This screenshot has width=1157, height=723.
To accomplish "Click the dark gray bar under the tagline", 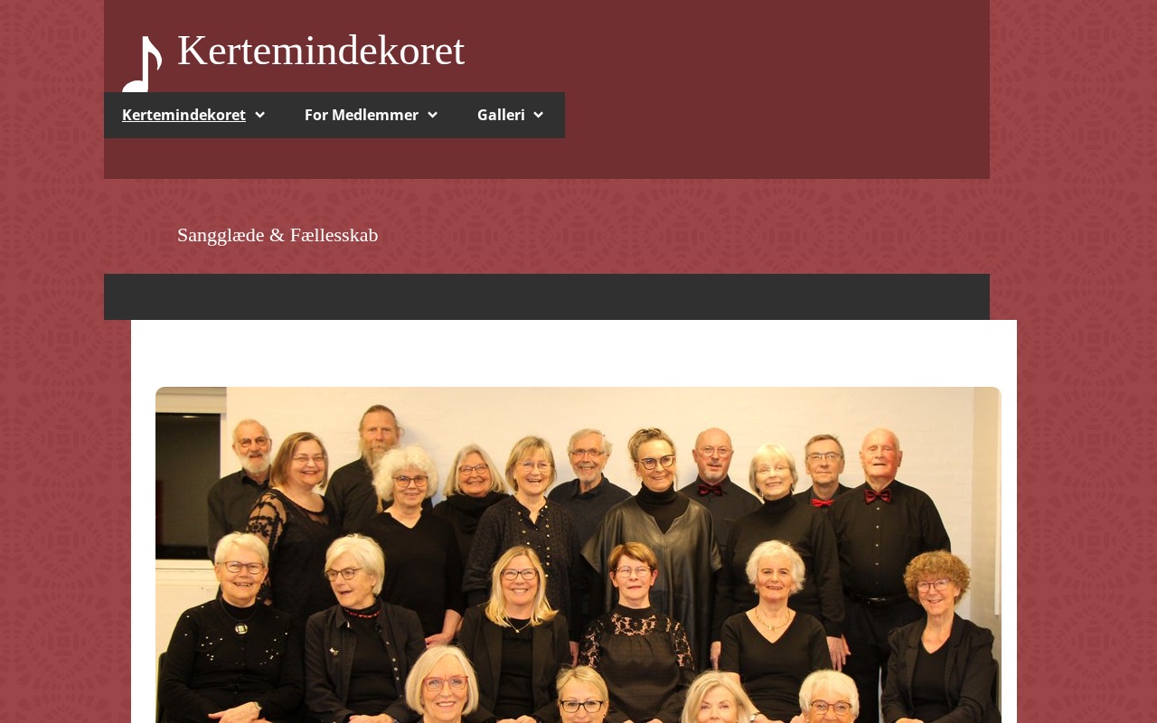I will click(547, 296).
